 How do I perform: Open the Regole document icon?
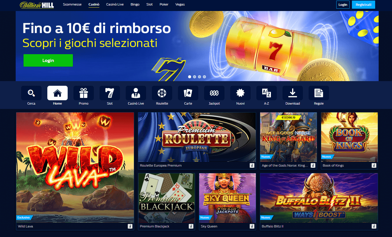319,93
